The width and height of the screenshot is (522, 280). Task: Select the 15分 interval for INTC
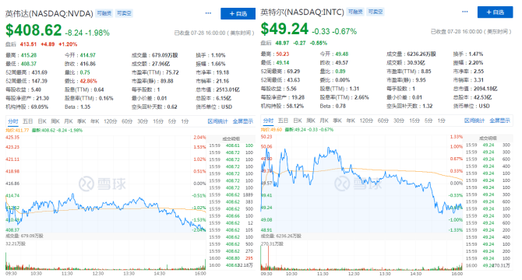pyautogui.click(x=414, y=121)
